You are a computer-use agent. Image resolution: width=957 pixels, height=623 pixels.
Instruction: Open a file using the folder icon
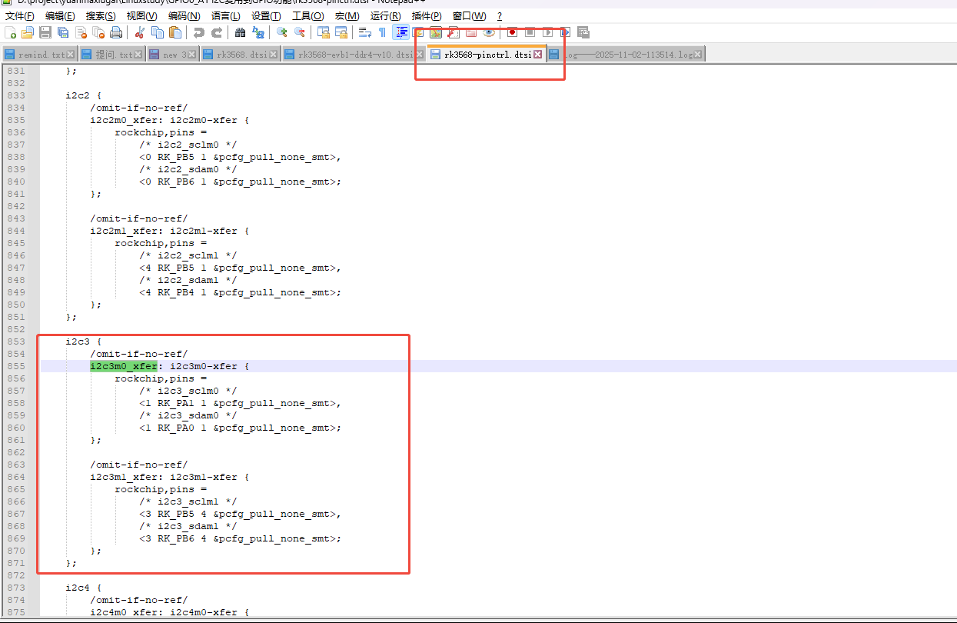click(28, 32)
